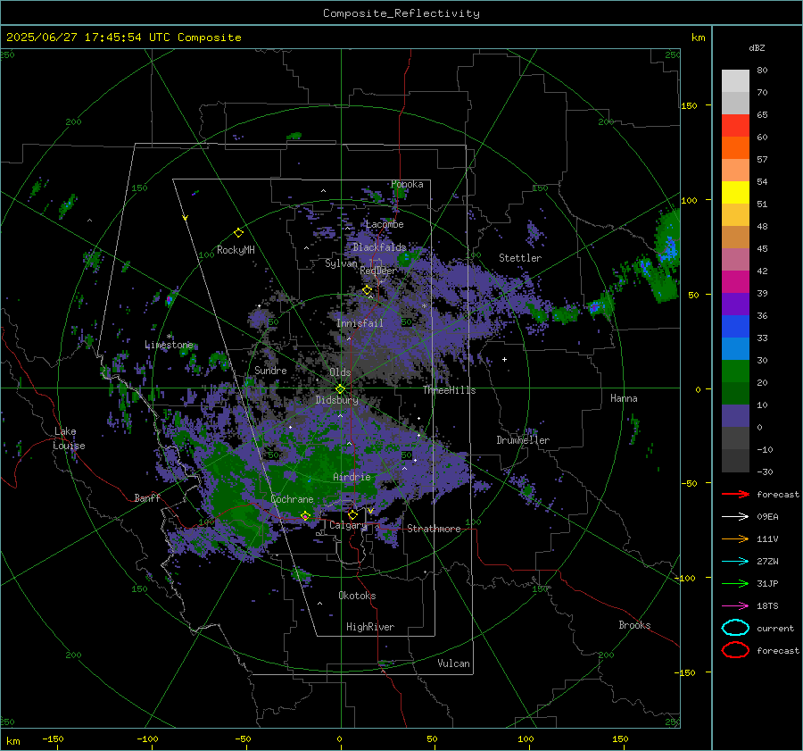Click the yellow diamond marker below Cochrane
803x751 pixels.
point(305,515)
